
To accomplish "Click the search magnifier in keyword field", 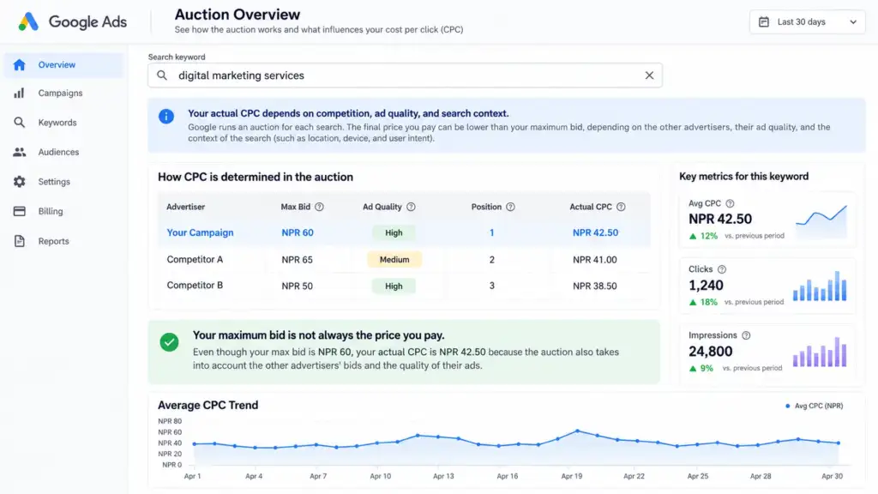I will pos(162,75).
